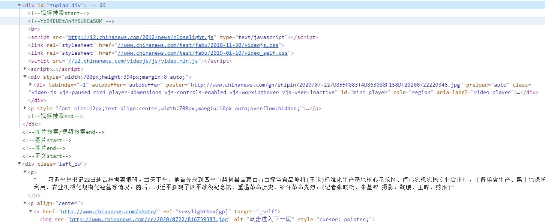
Task: Select the 视频搜索end comment line
Action: (x=56, y=117)
